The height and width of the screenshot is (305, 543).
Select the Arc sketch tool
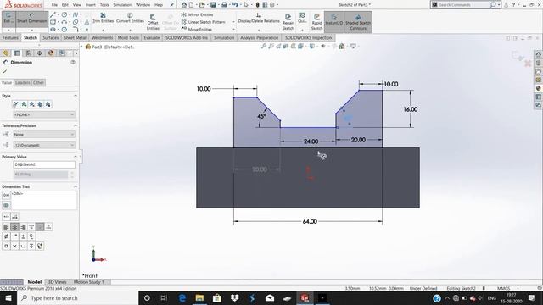64,22
